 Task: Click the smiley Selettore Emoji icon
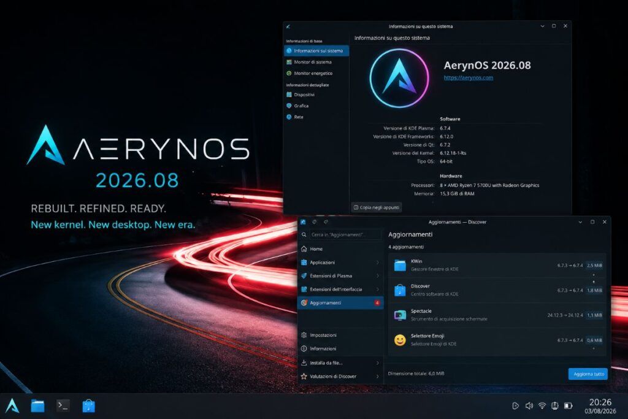click(400, 340)
